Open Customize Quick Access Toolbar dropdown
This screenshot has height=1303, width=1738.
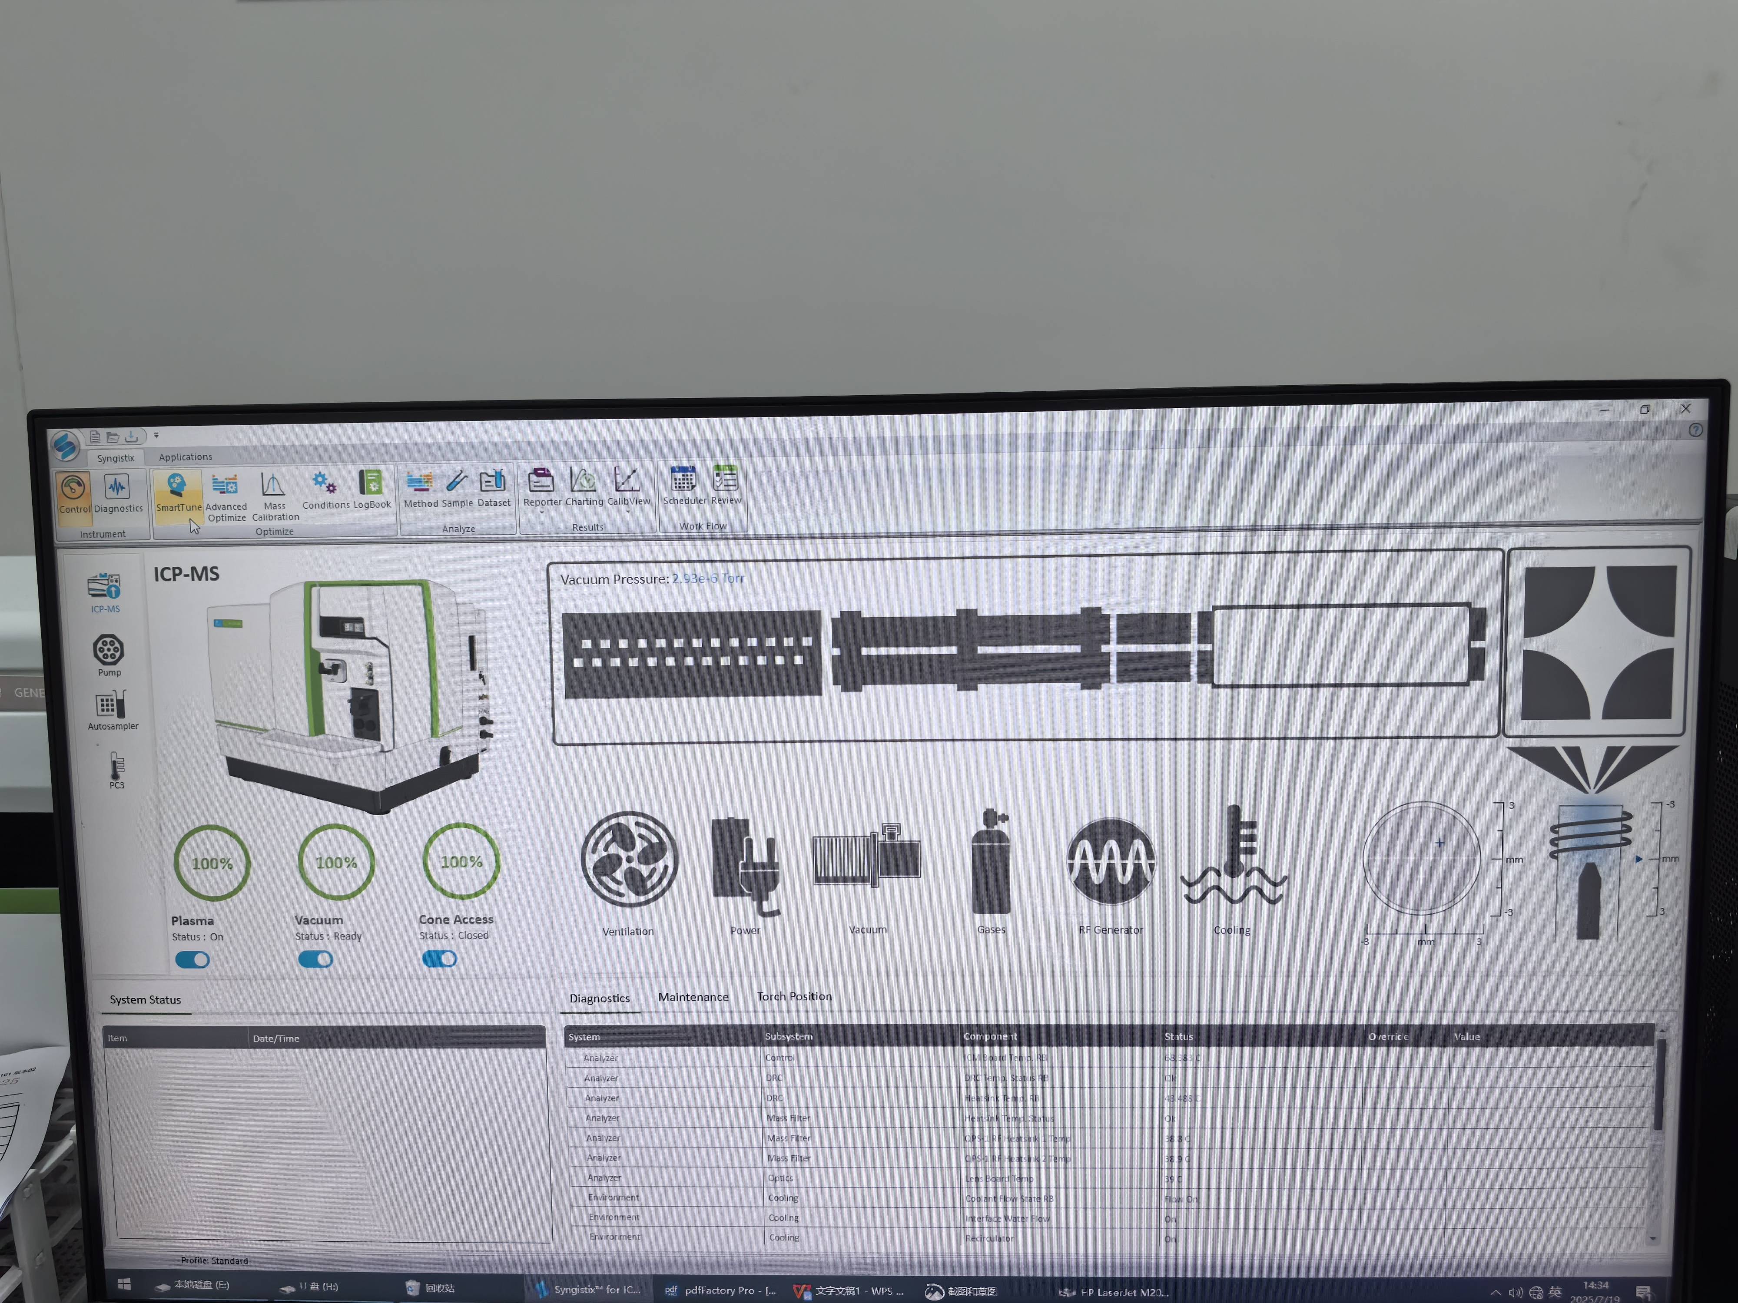[156, 435]
